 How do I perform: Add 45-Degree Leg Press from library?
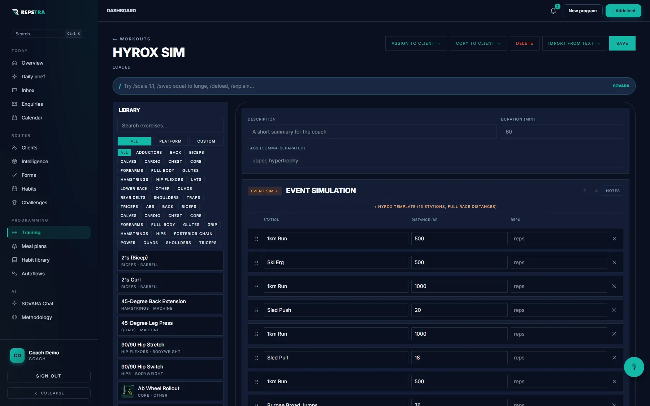170,326
